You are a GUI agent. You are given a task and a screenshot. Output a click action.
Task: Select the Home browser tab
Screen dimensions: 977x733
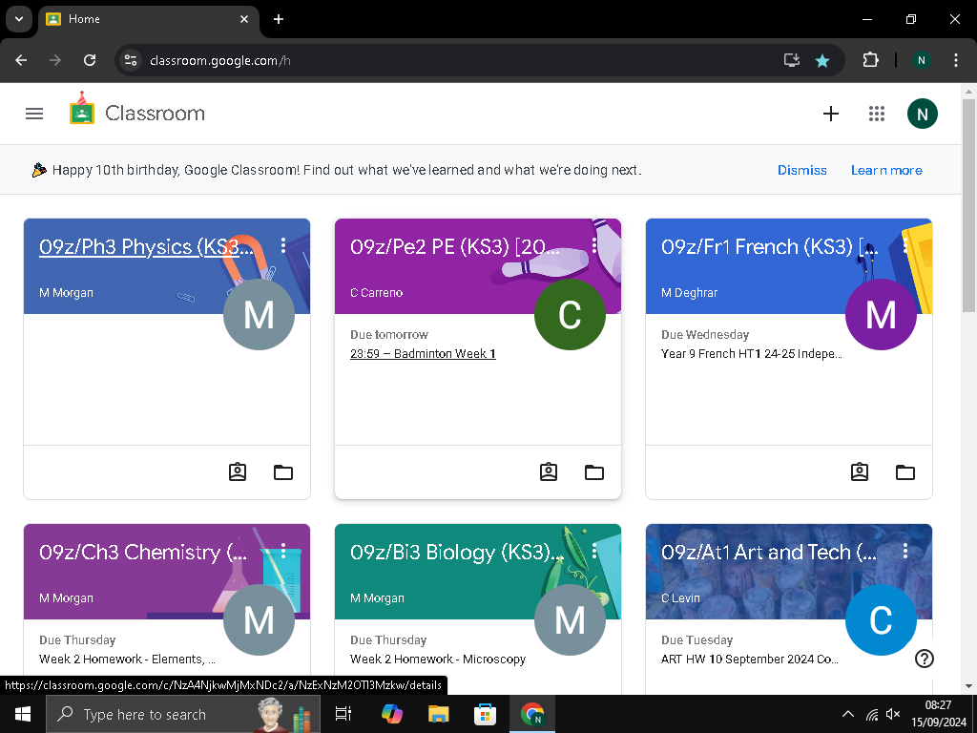tap(148, 19)
